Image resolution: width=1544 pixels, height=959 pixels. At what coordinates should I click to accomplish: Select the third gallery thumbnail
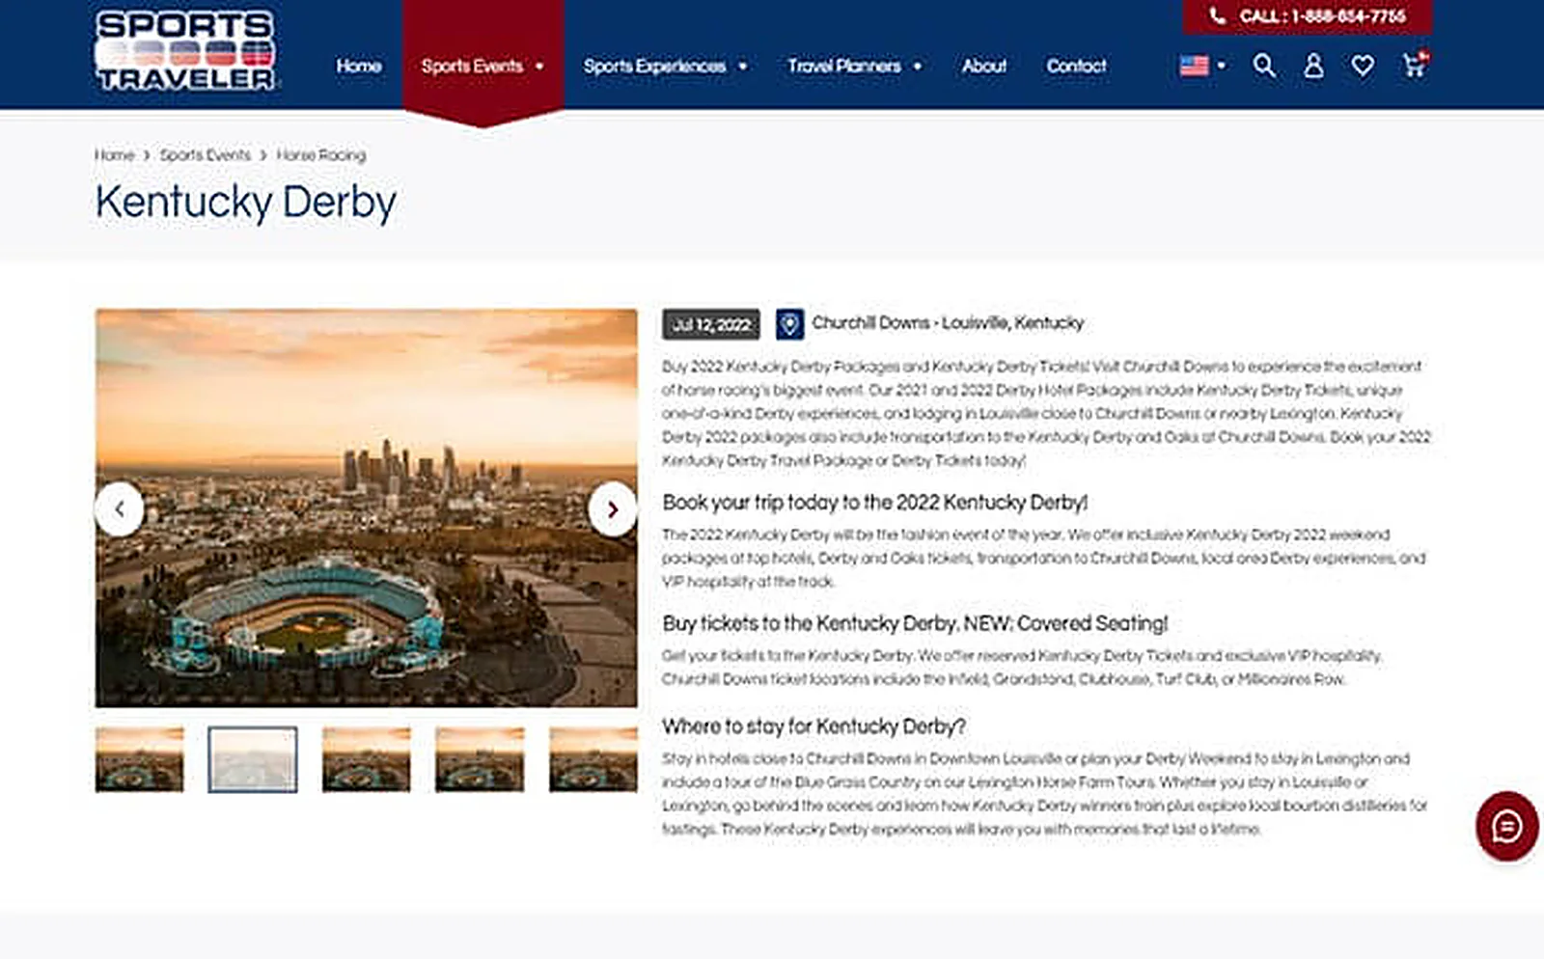366,759
